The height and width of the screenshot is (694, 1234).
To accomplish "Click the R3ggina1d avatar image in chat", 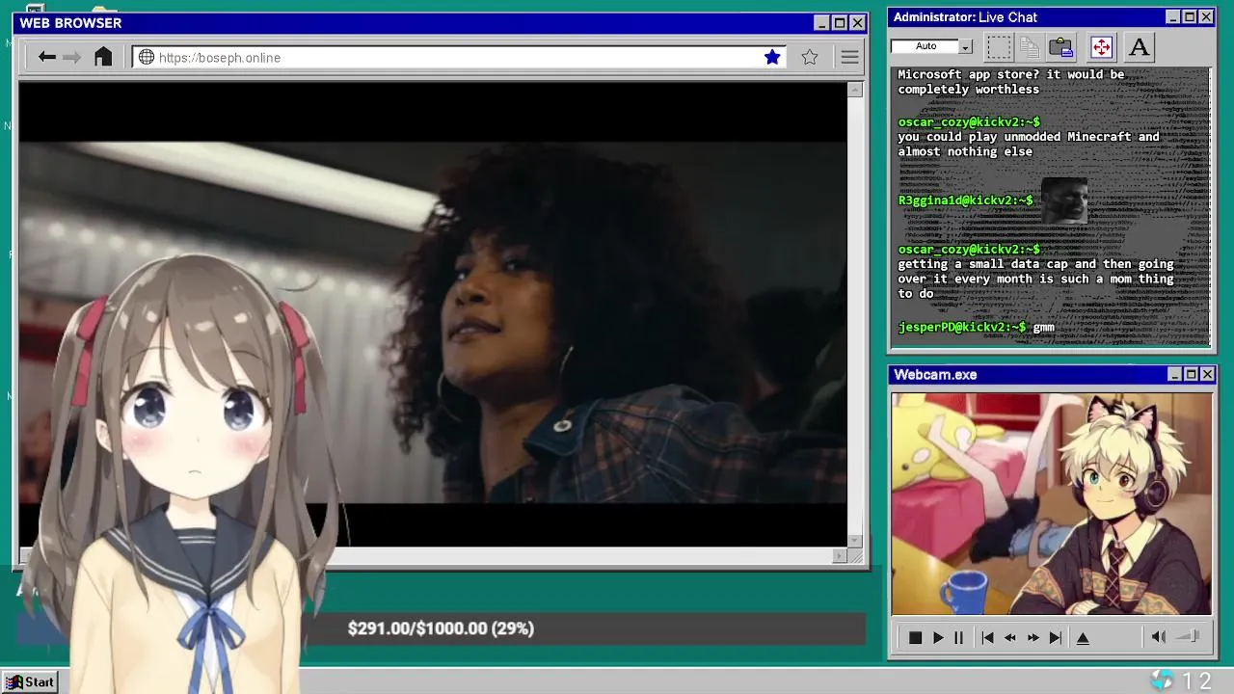I will [1063, 200].
